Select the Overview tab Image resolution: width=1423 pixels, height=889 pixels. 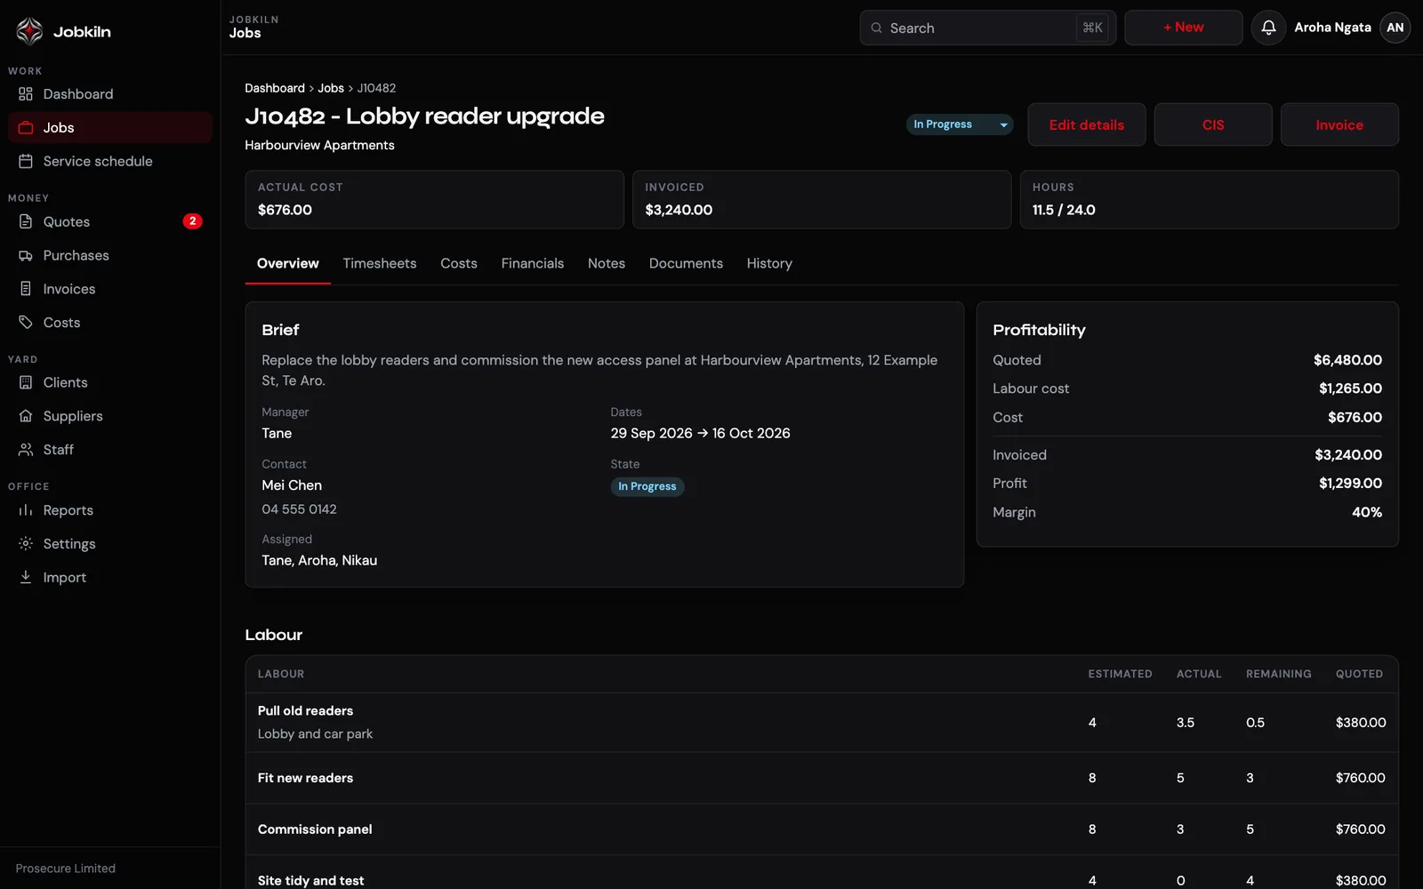point(287,264)
